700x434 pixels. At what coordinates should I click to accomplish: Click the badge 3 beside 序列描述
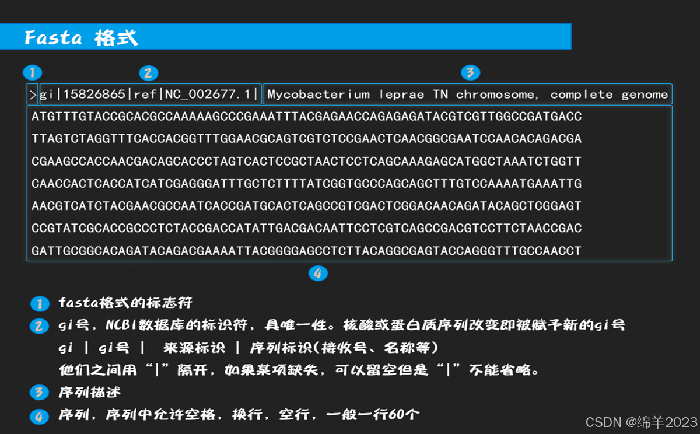[39, 393]
